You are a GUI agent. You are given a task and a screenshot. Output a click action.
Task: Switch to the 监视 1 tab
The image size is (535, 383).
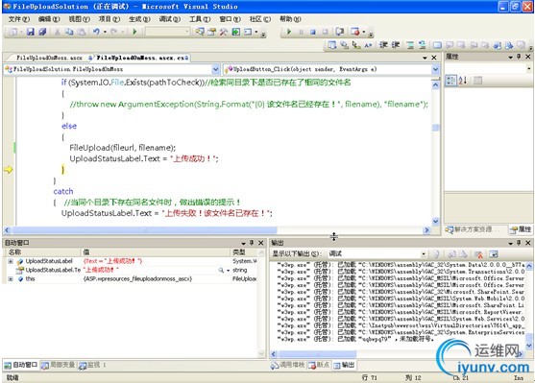(x=92, y=365)
